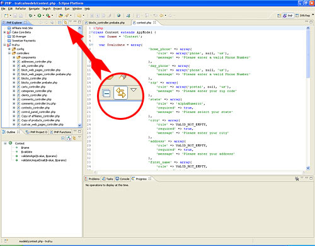The image size is (315, 246).
Task: Expand the config folder
Action: point(9,49)
